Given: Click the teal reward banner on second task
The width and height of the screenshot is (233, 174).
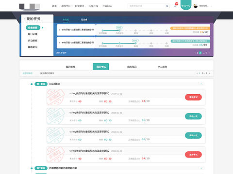Looking at the screenshot, I should click(x=190, y=41).
